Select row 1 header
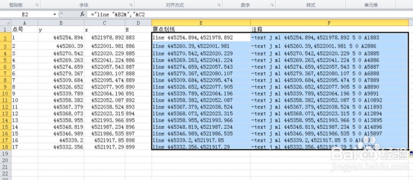413x180 pixels. (6, 29)
